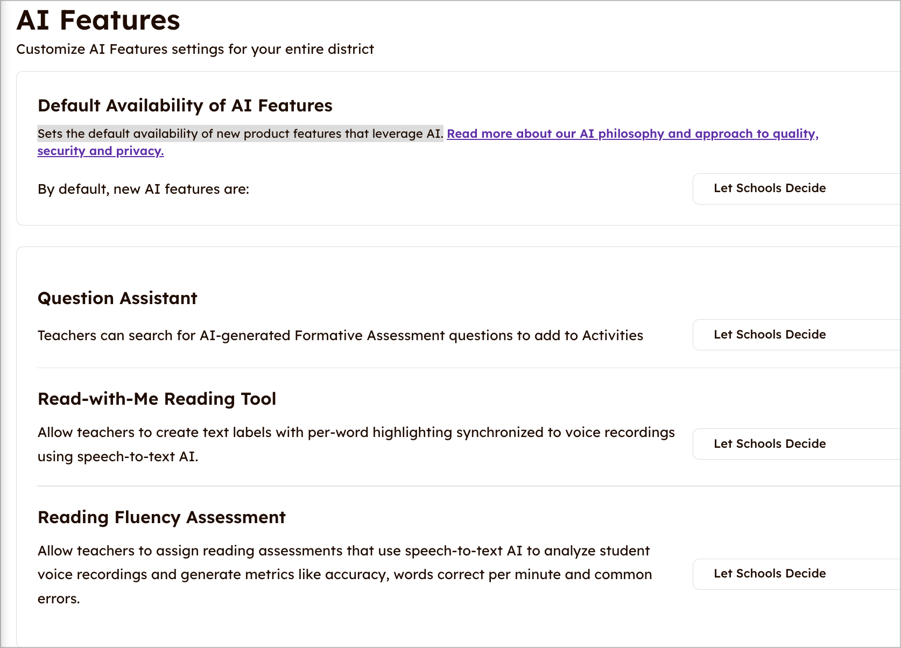Click the 'Reading Fluency Assessment' heading
The image size is (901, 648).
pos(161,517)
